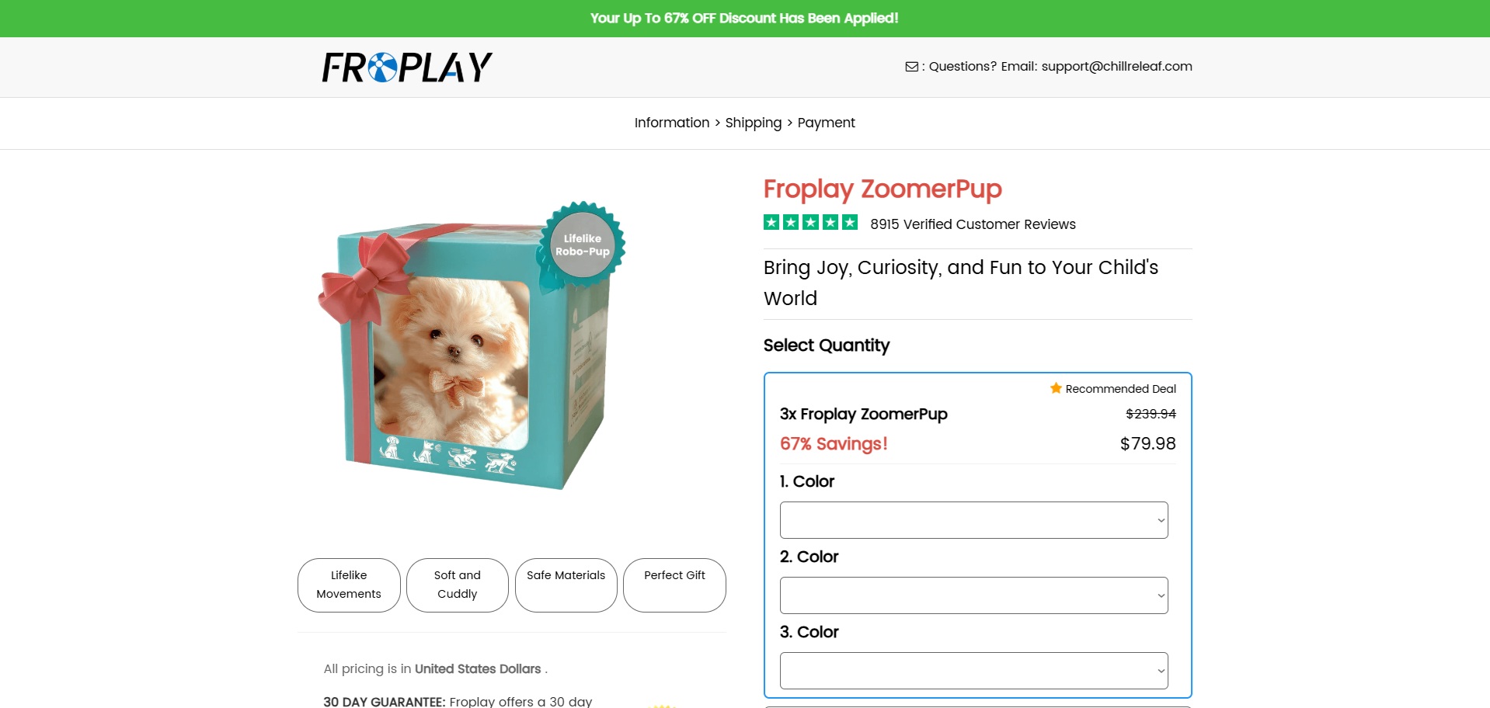Go to the Information step
Viewport: 1490px width, 708px height.
(x=671, y=123)
